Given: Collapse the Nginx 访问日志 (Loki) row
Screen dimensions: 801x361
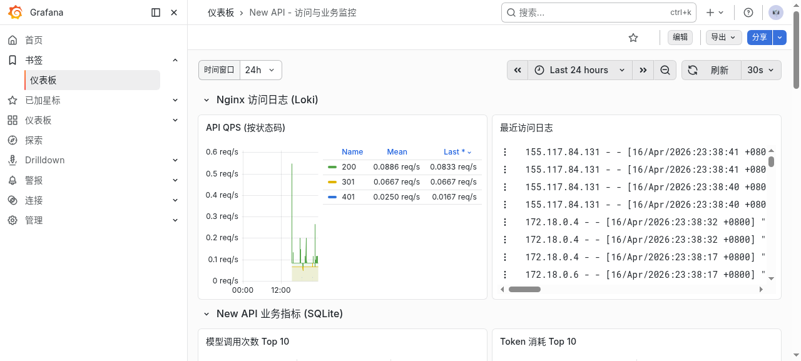Looking at the screenshot, I should click(207, 99).
